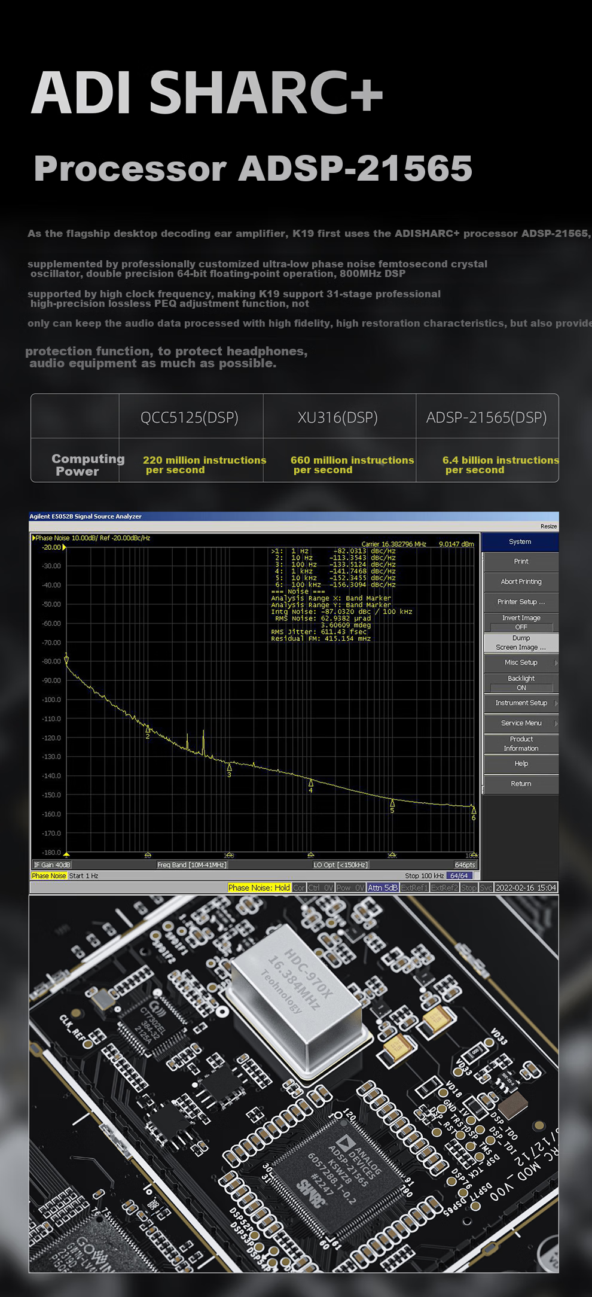The image size is (592, 1297).
Task: Click the 'Stop 100 kHz' value
Action: coord(425,876)
